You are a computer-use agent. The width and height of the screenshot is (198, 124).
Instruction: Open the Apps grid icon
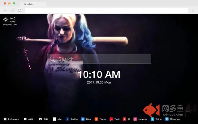point(25,119)
